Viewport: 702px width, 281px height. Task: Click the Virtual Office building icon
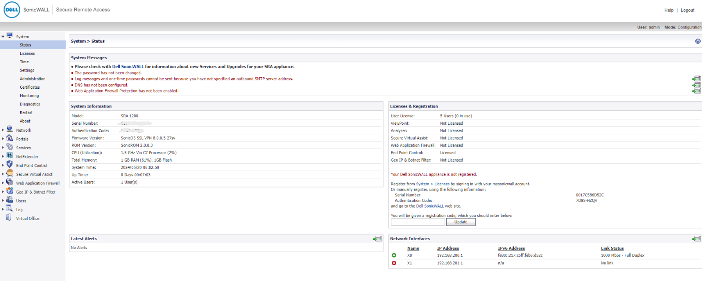9,217
